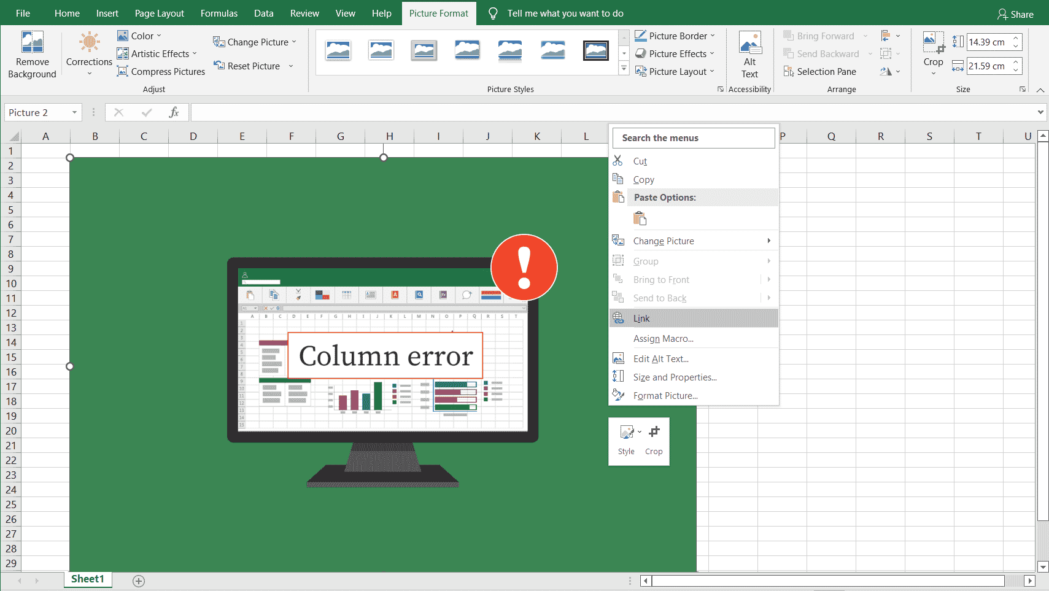This screenshot has width=1049, height=591.
Task: Select Format Picture from context menu
Action: pyautogui.click(x=665, y=396)
